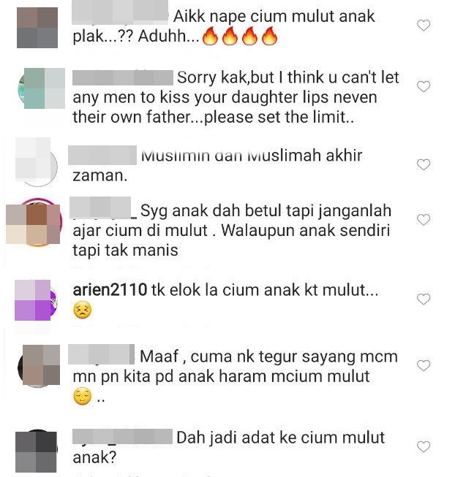Like the 'Dah jadi adat ke' comment
This screenshot has height=477, width=455.
424,446
